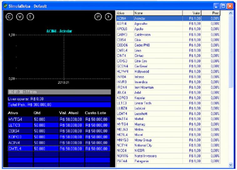Click the 2010.01 chart date label
Screen dimensions: 237x170
pos(63,83)
